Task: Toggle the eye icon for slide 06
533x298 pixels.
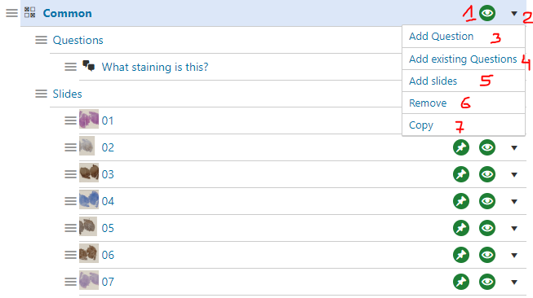Action: [x=487, y=255]
